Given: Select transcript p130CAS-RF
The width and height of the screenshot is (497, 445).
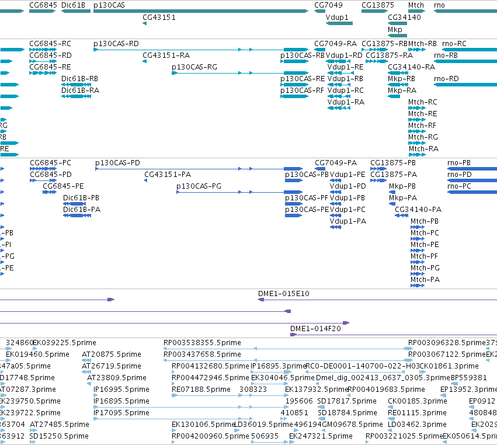Looking at the screenshot, I should coord(302,91).
